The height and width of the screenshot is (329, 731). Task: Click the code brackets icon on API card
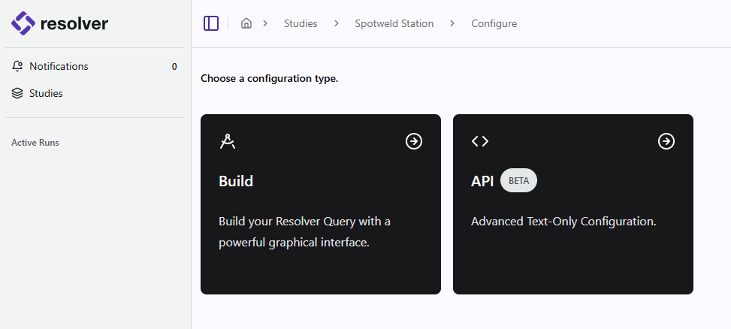(x=480, y=141)
